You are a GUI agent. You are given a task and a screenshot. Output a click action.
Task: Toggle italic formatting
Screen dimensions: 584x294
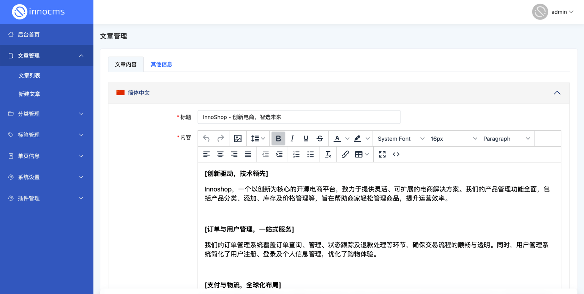(x=292, y=139)
